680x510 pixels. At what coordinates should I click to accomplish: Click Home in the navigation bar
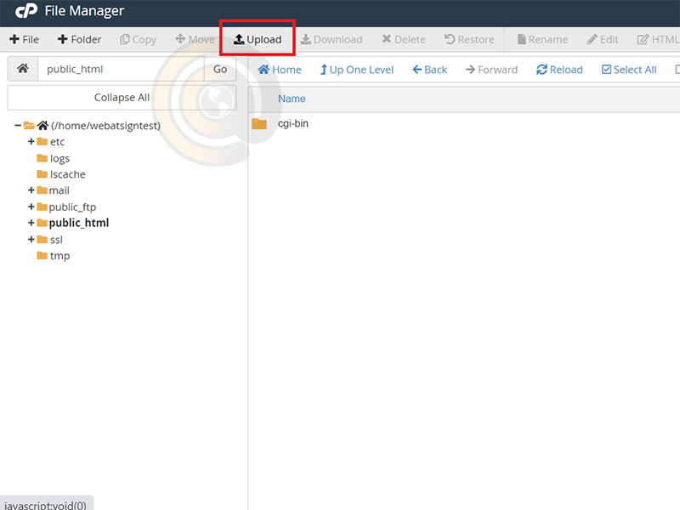pos(280,70)
